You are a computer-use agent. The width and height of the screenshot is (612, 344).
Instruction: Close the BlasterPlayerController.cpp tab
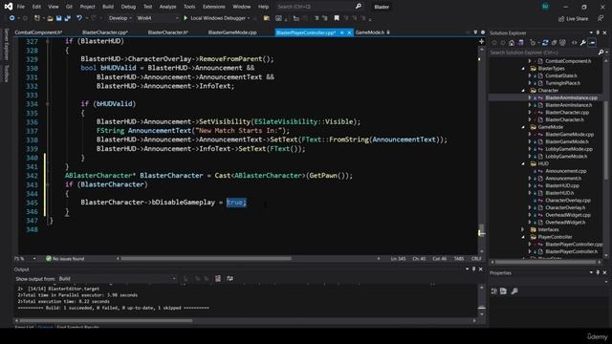pyautogui.click(x=349, y=32)
